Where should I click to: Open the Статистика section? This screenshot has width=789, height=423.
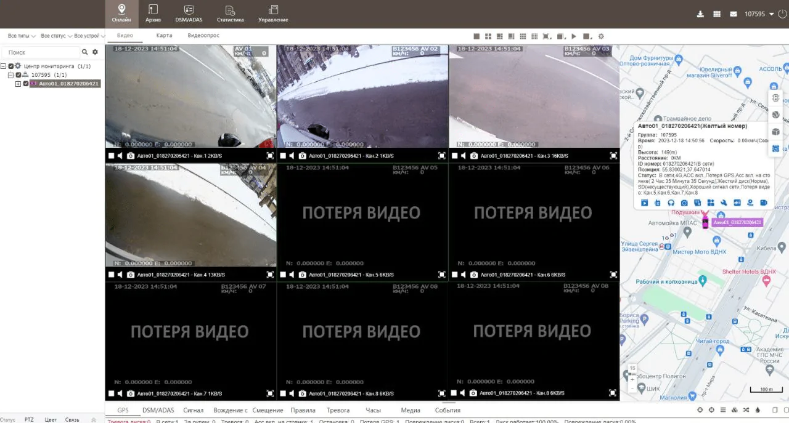(230, 14)
